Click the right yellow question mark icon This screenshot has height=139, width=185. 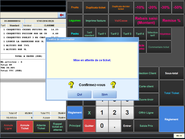pos(113,85)
